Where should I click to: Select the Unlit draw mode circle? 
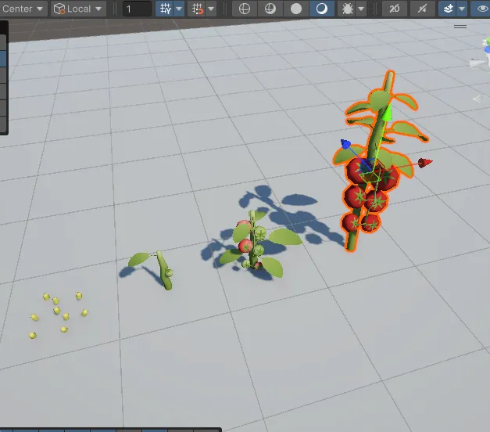[x=296, y=9]
